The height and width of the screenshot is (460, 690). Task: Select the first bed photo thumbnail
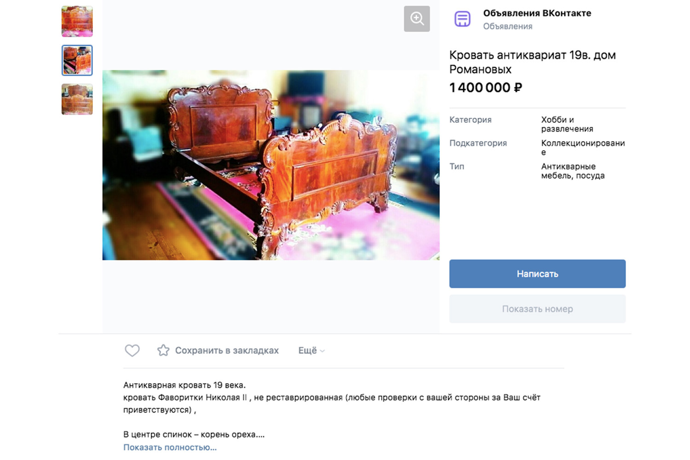click(x=77, y=22)
